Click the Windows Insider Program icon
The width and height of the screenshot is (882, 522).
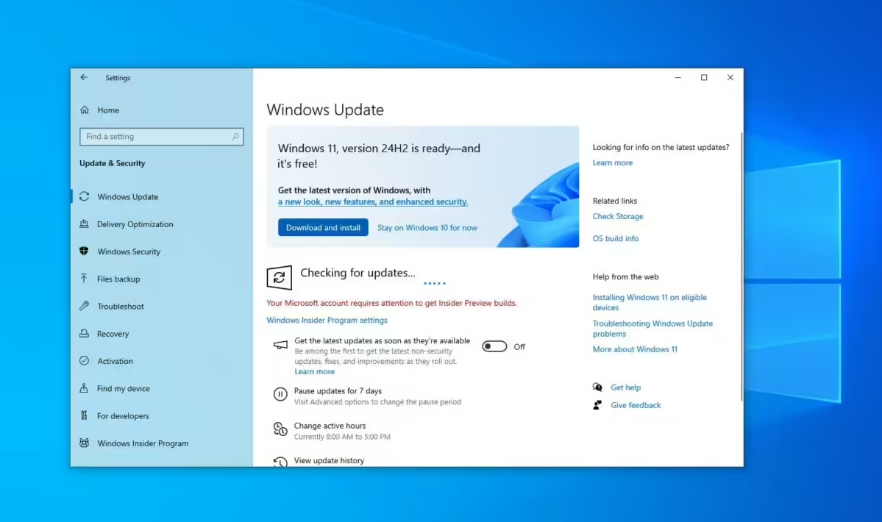(85, 443)
